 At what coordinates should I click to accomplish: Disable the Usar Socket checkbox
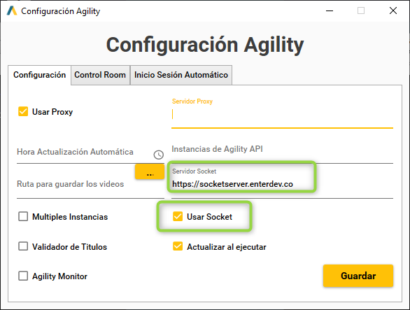(x=178, y=216)
